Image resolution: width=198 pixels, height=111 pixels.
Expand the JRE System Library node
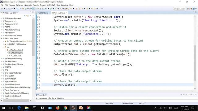click(x=3, y=41)
